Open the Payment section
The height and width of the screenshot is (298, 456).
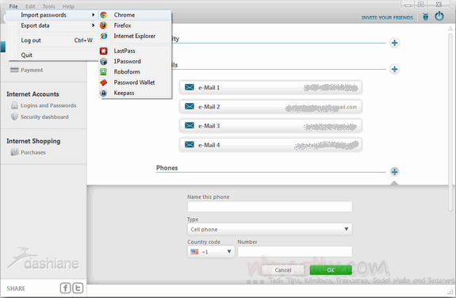[x=32, y=70]
